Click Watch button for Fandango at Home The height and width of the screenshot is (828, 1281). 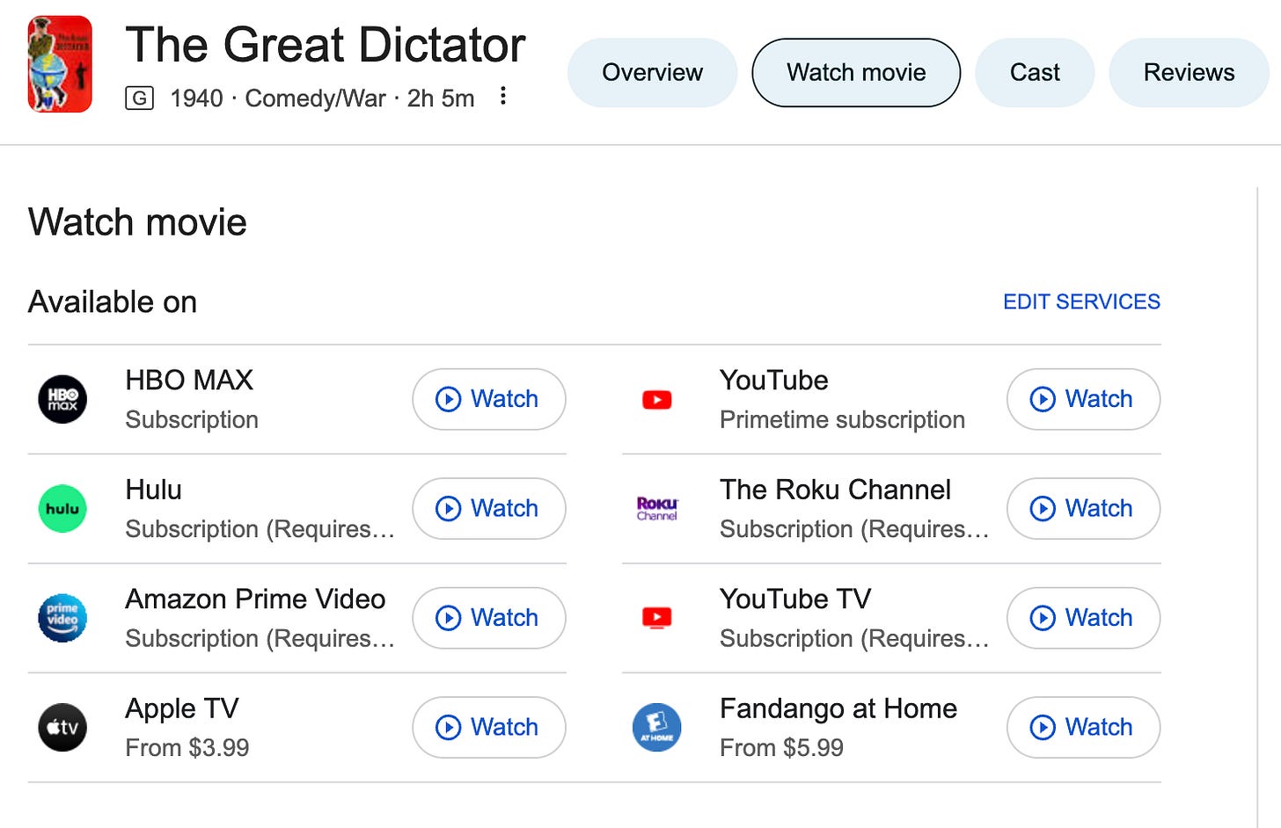click(1083, 728)
